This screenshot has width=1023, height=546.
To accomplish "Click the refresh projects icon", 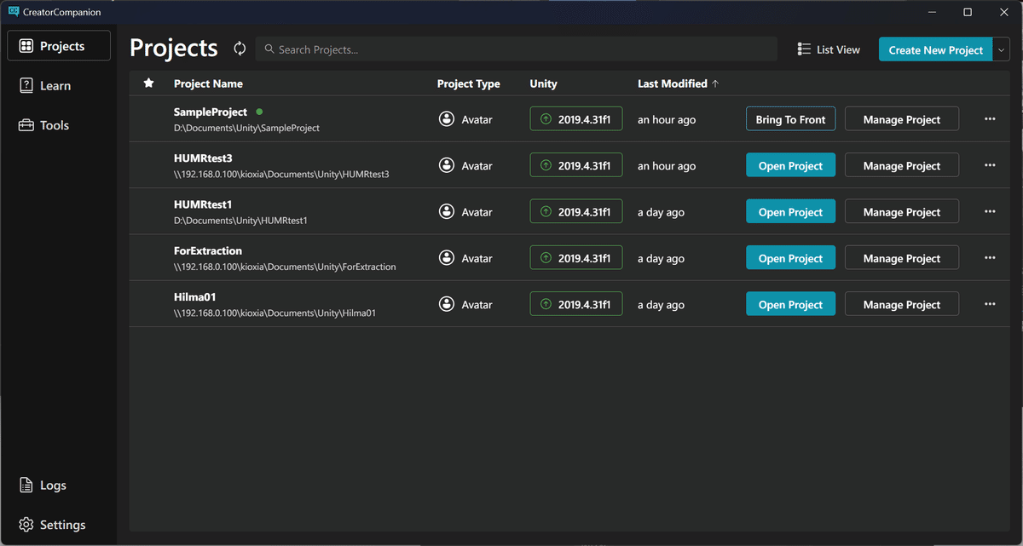I will click(x=240, y=49).
